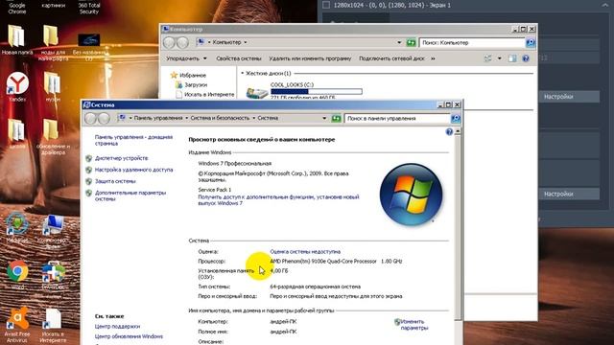Viewport: 614px width, 345px height.
Task: Open Избранное in the Компьютер navigation pane
Action: 192,75
